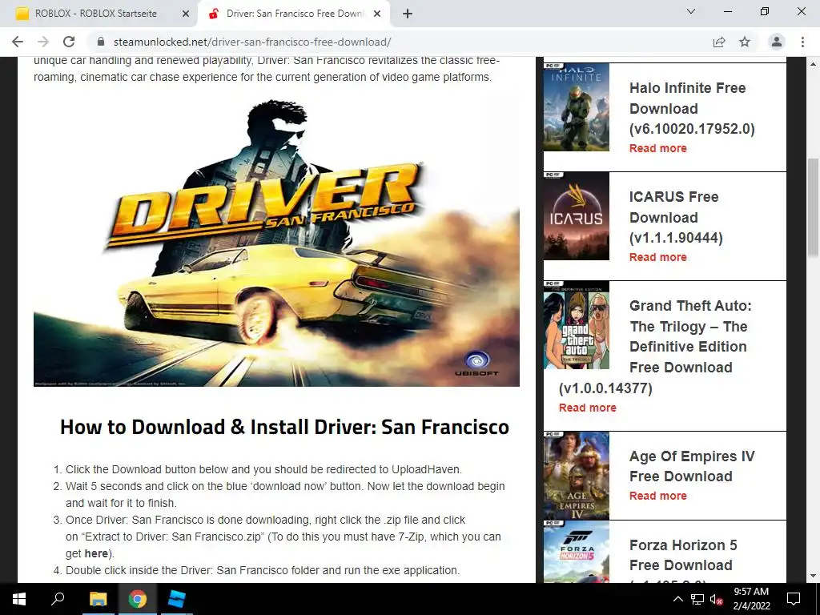Close the ROBLOX Startseite tab
820x615 pixels.
tap(186, 14)
